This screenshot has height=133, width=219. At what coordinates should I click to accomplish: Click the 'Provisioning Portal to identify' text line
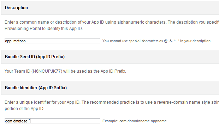(x=44, y=29)
